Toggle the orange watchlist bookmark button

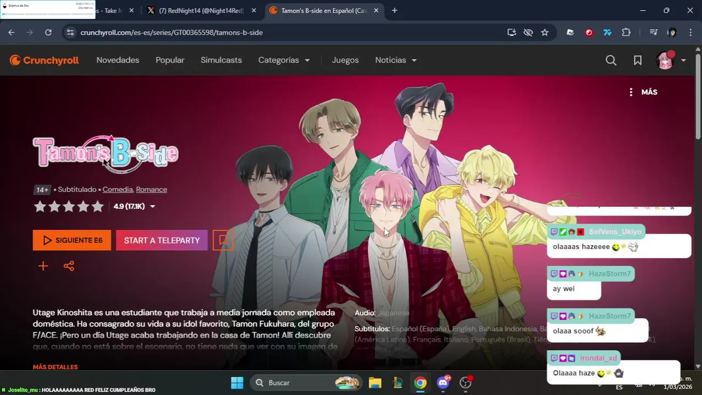click(223, 240)
